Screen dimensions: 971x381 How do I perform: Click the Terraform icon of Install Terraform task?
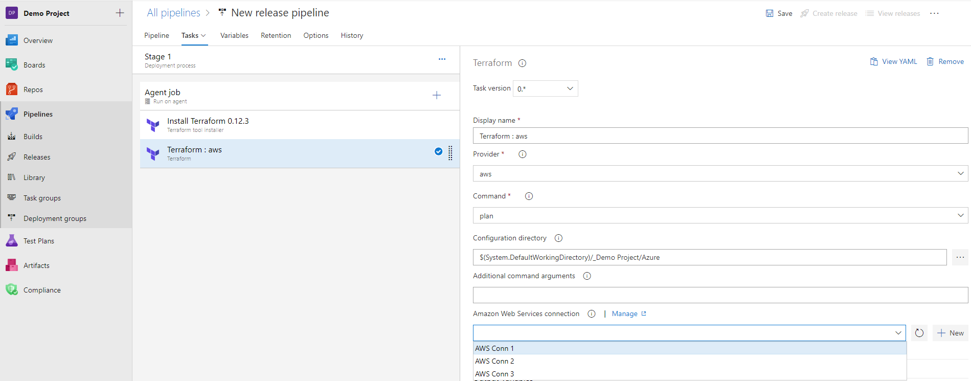click(153, 125)
